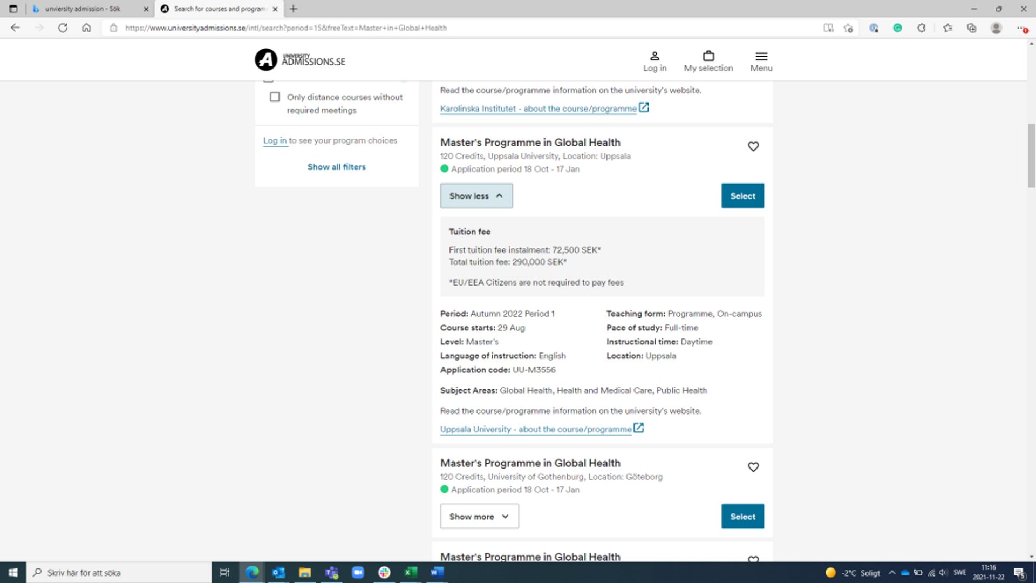View site security lock information
Viewport: 1036px width, 583px height.
tap(113, 28)
